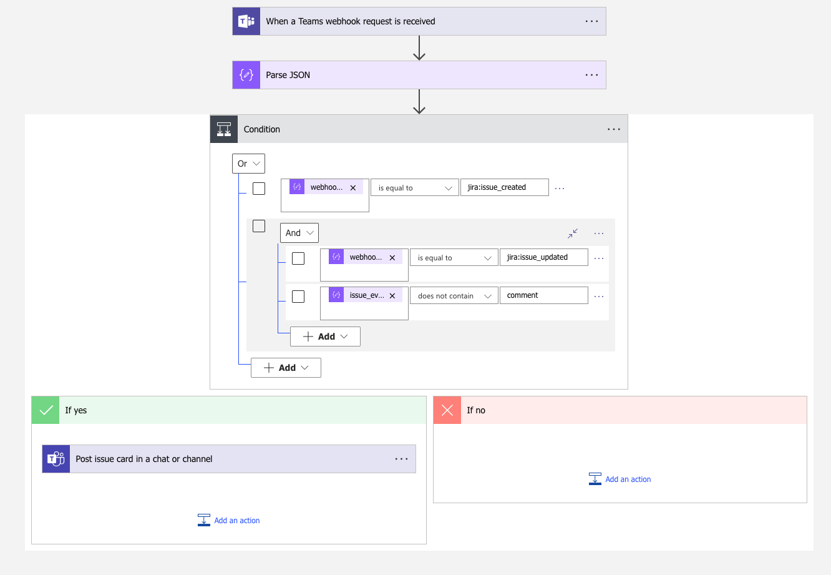The image size is (831, 575).
Task: Open the And operator dropdown
Action: (x=299, y=232)
